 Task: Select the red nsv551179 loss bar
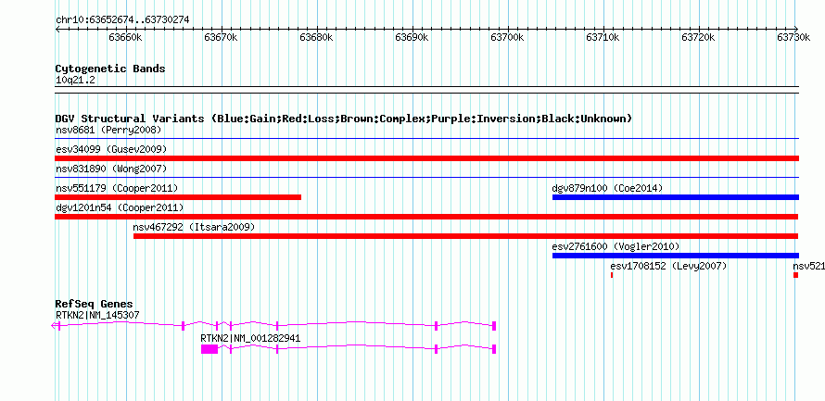point(178,197)
